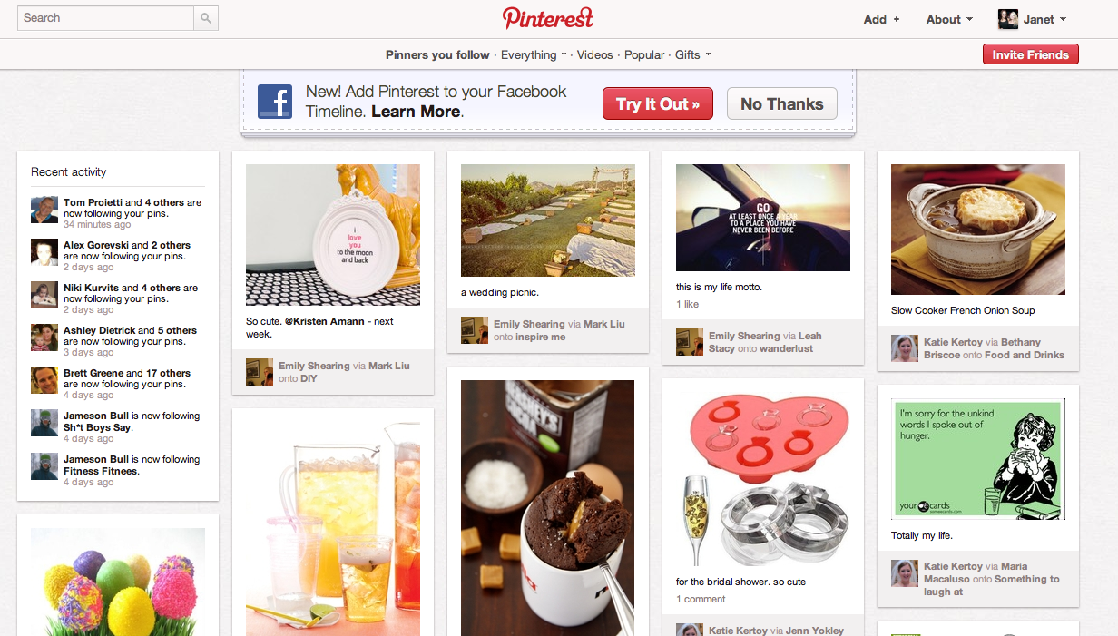
Task: Click the Try It Out button
Action: pos(658,104)
